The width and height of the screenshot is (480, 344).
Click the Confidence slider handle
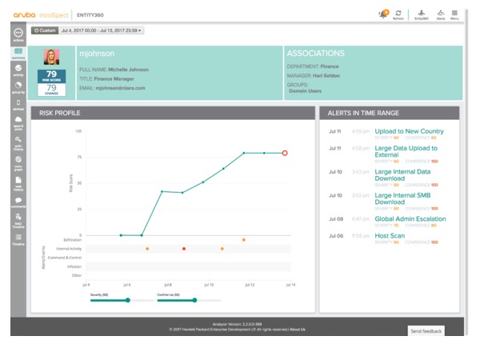click(x=194, y=300)
